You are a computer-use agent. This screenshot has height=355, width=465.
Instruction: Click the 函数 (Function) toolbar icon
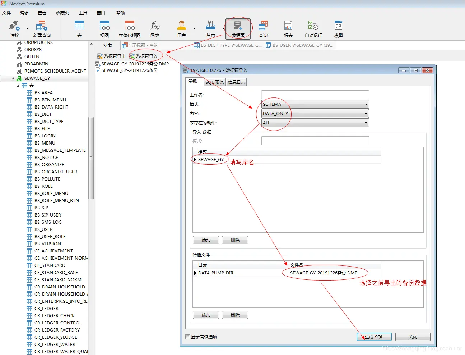(x=155, y=26)
